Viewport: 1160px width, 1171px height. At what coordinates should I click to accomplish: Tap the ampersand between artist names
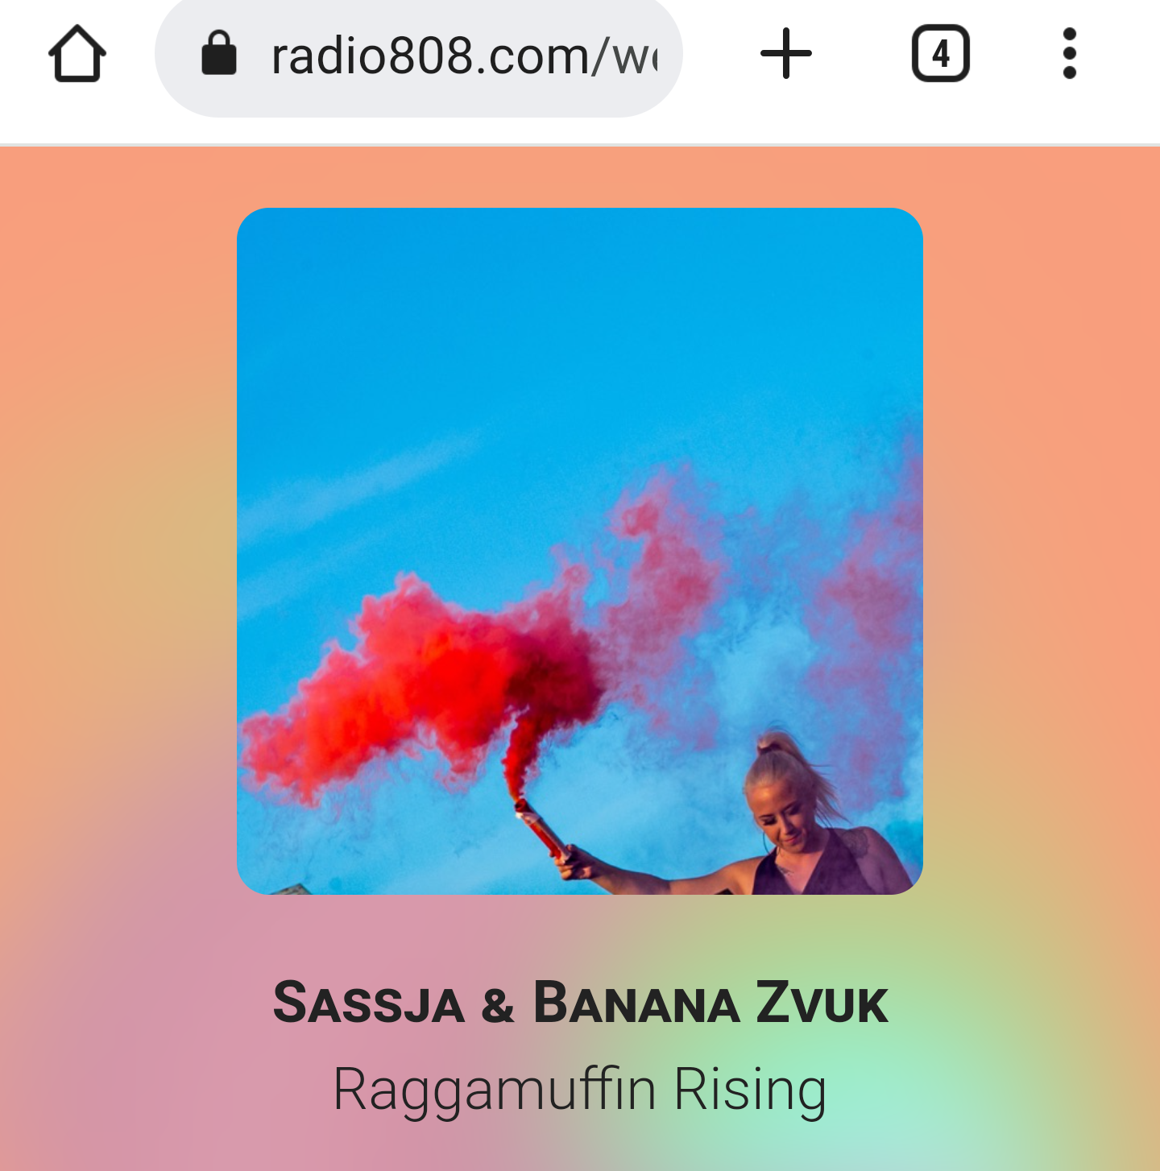point(498,1005)
